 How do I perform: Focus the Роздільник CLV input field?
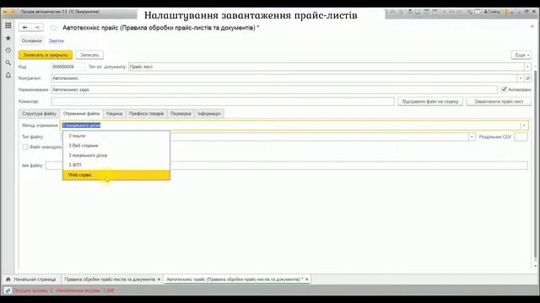pyautogui.click(x=521, y=136)
